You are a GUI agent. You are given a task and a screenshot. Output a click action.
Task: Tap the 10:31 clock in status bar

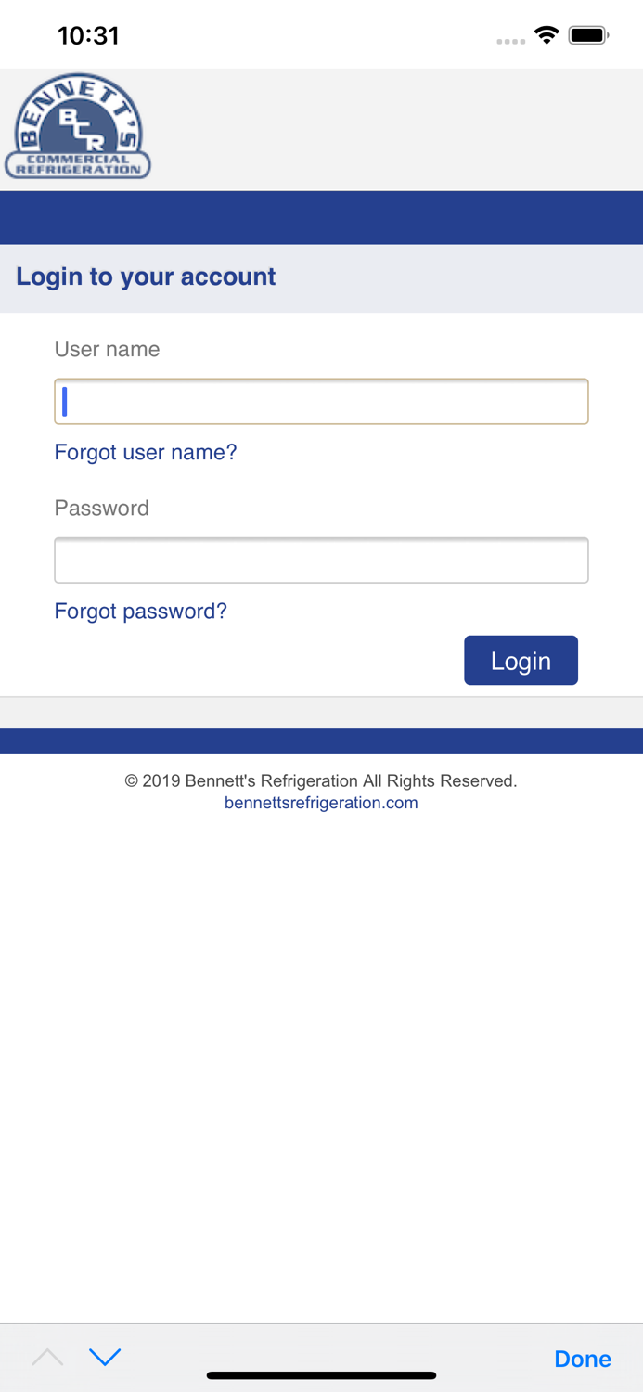tap(88, 35)
